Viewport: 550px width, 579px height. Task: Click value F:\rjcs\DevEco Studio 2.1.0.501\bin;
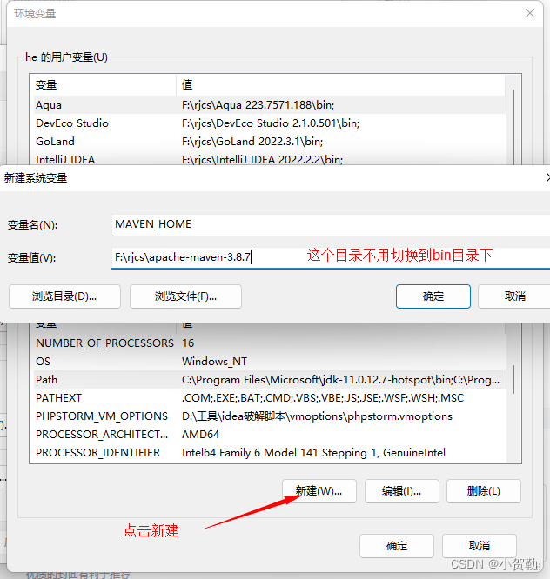(x=271, y=123)
